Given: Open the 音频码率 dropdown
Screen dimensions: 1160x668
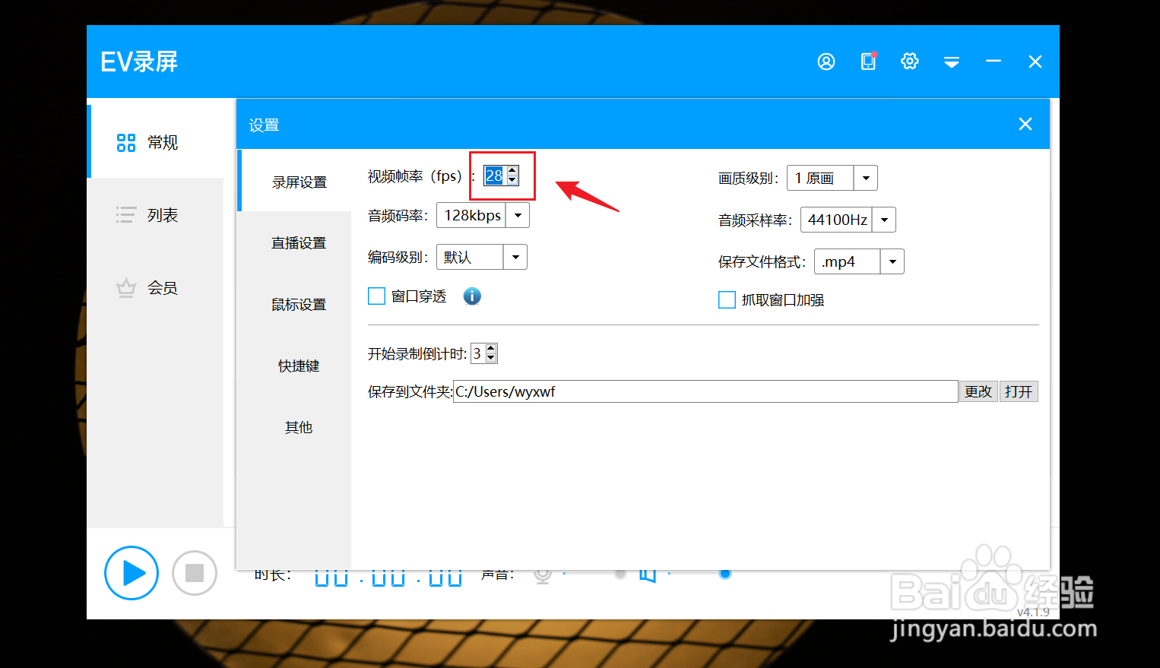Looking at the screenshot, I should pos(518,215).
